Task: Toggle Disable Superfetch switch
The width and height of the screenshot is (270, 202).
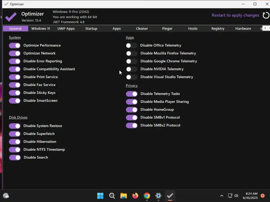Action: coord(15,134)
